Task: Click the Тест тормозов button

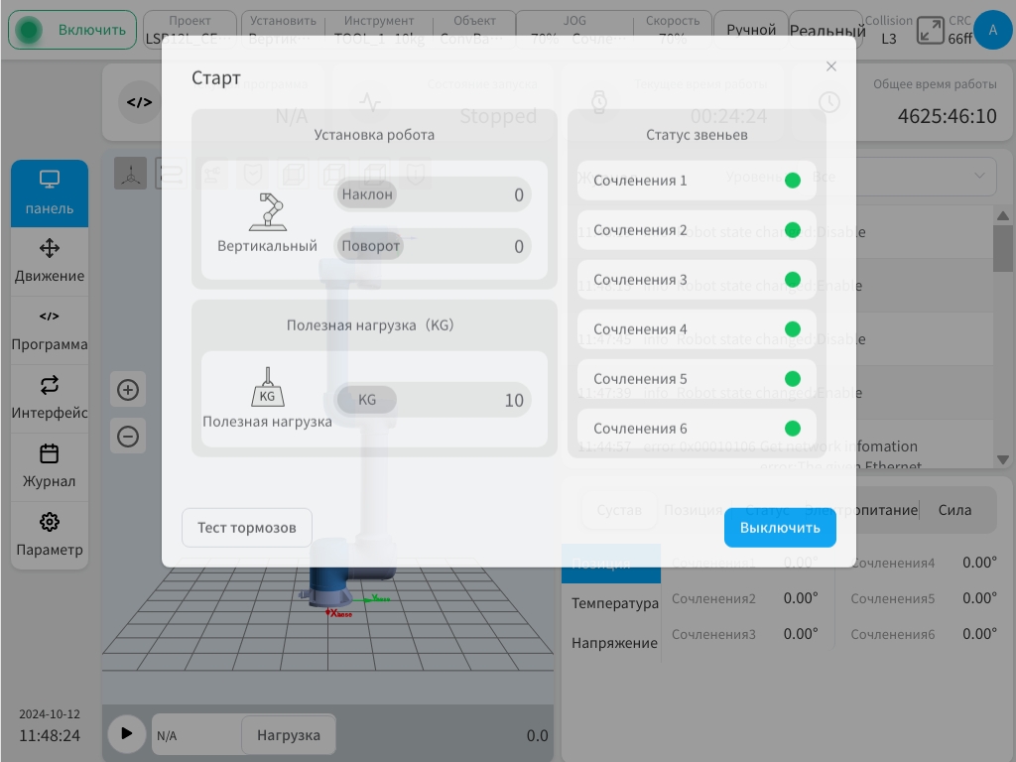Action: [x=247, y=528]
